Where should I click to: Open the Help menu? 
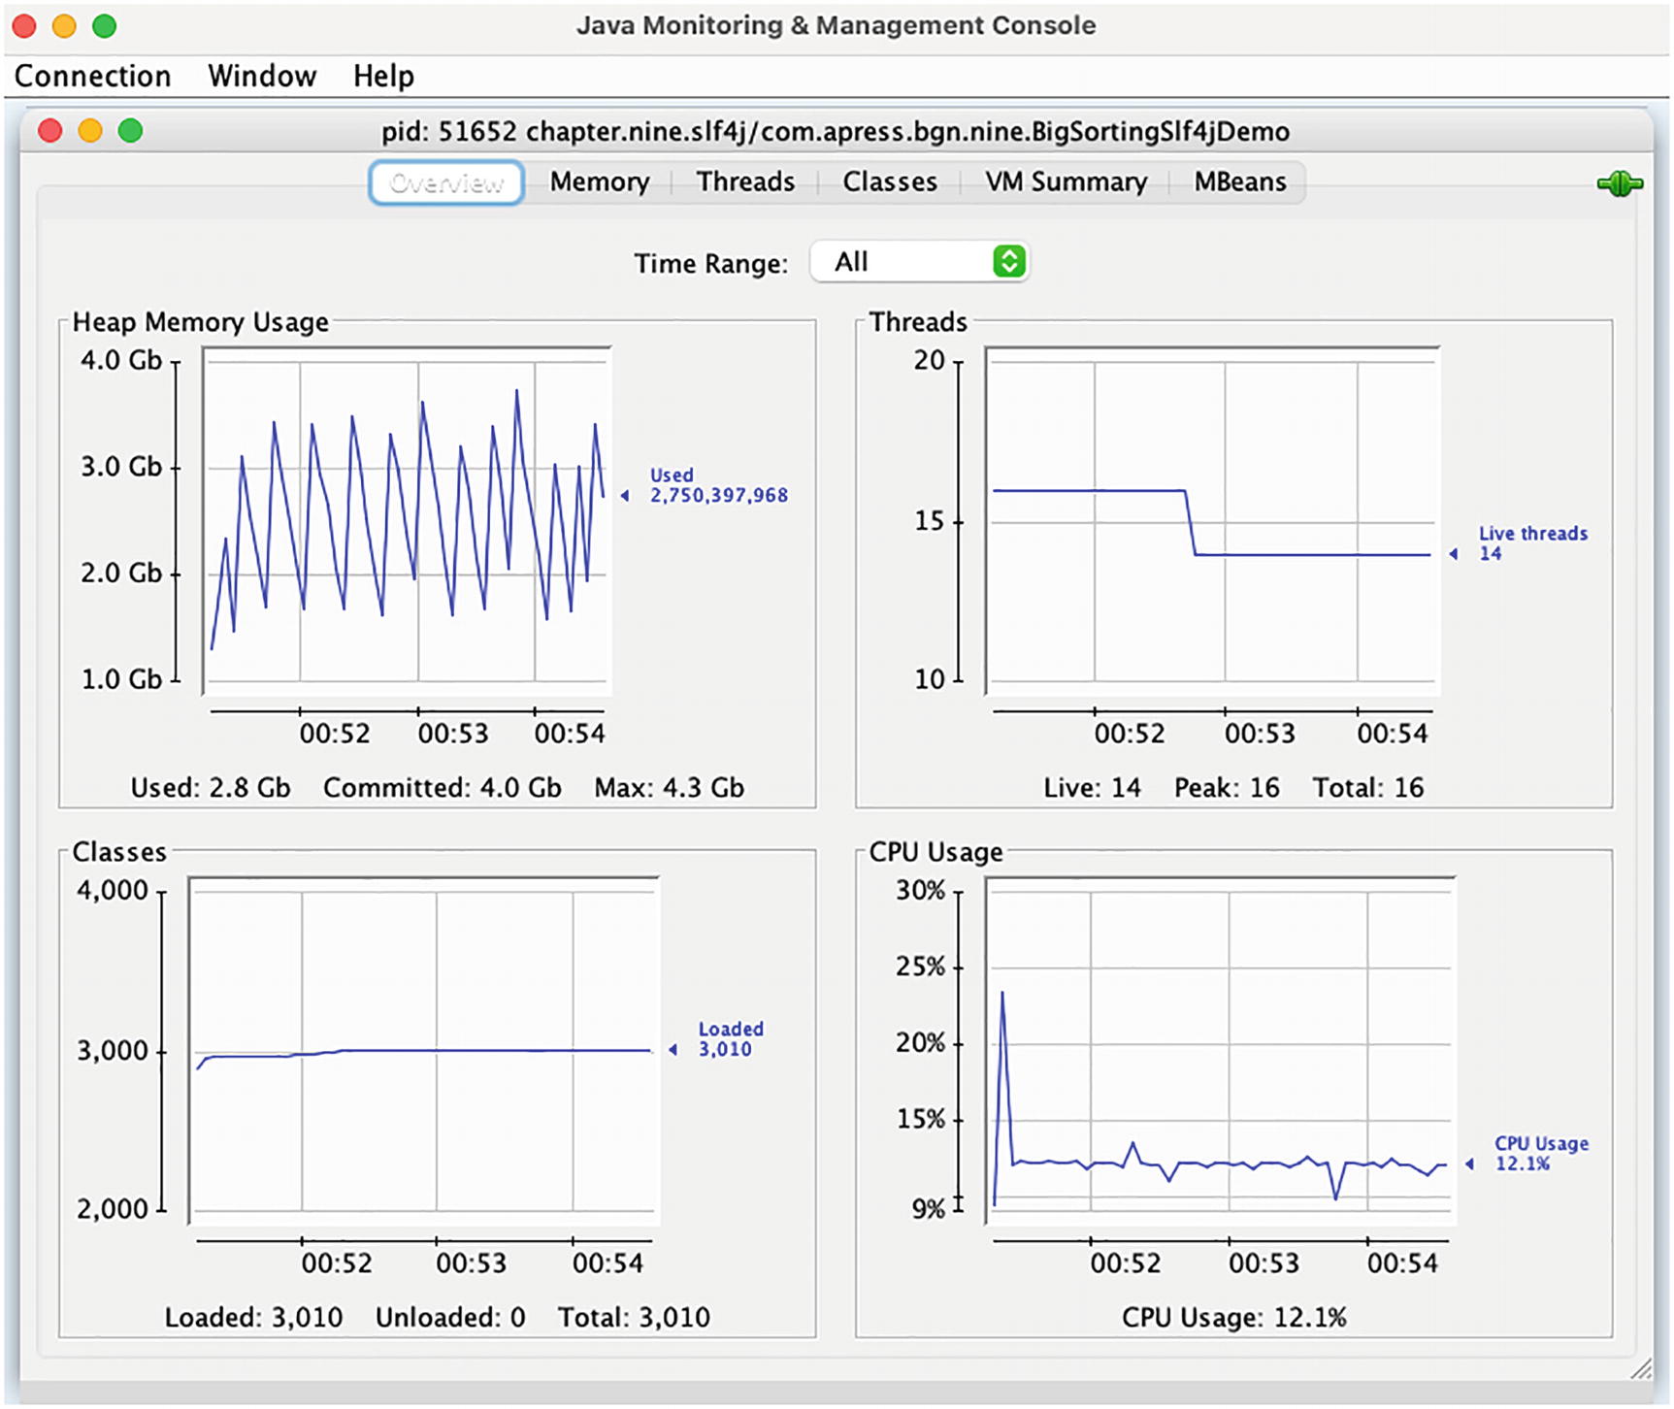tap(383, 76)
